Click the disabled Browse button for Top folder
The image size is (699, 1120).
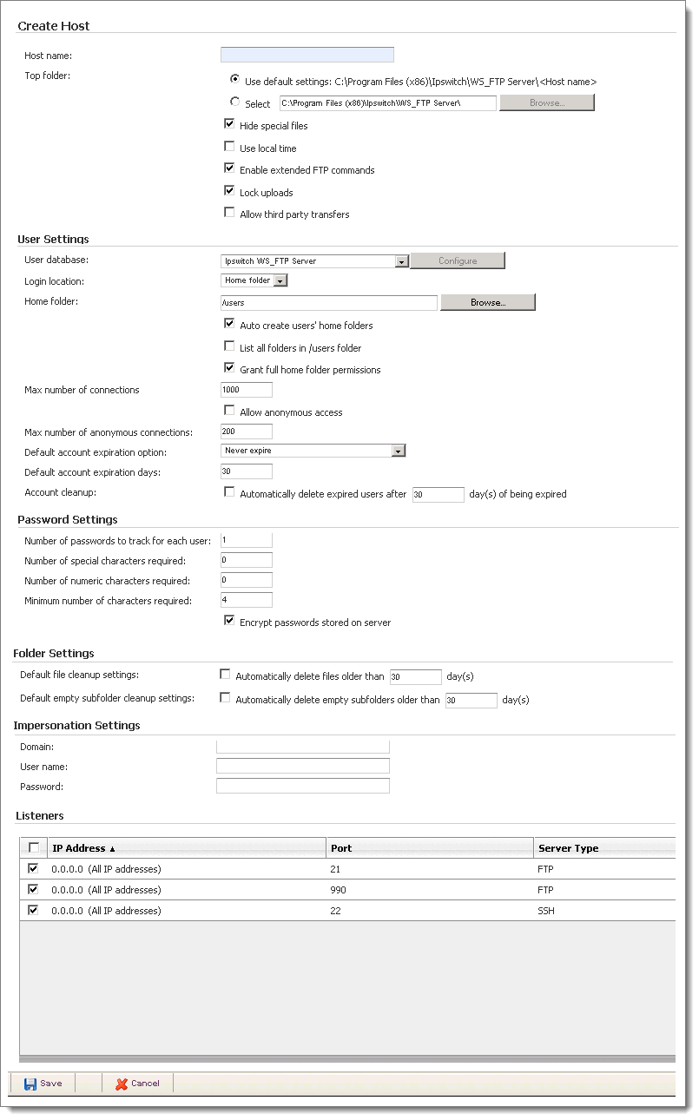tap(547, 103)
